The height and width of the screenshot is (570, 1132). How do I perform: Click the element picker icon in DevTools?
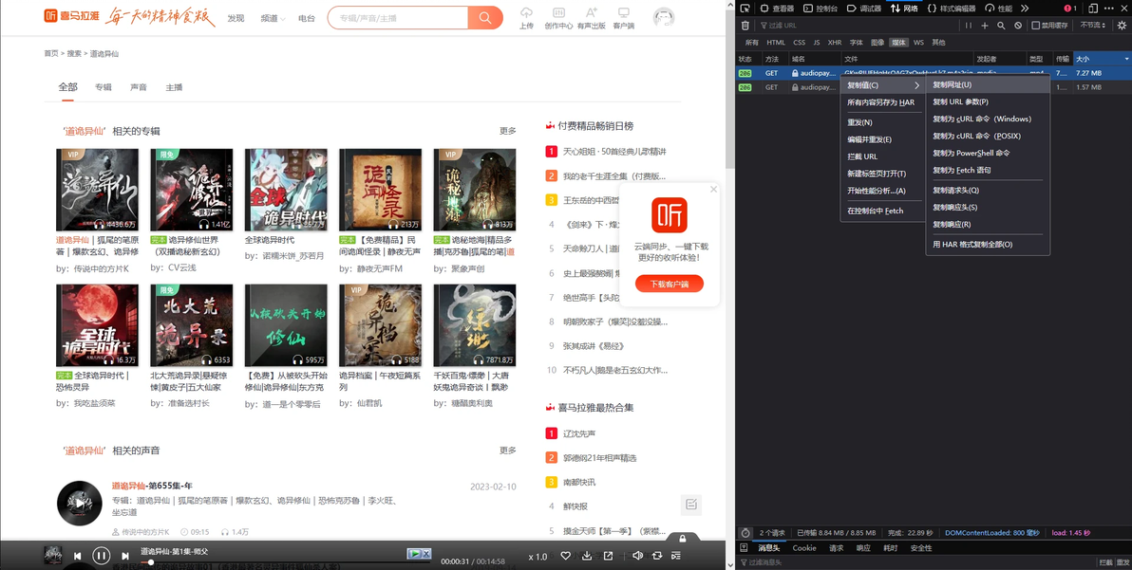745,8
